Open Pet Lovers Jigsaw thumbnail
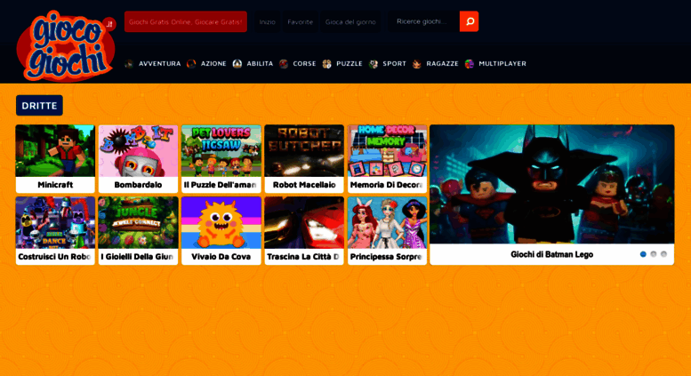Screen dimensions: 691x376 point(221,151)
